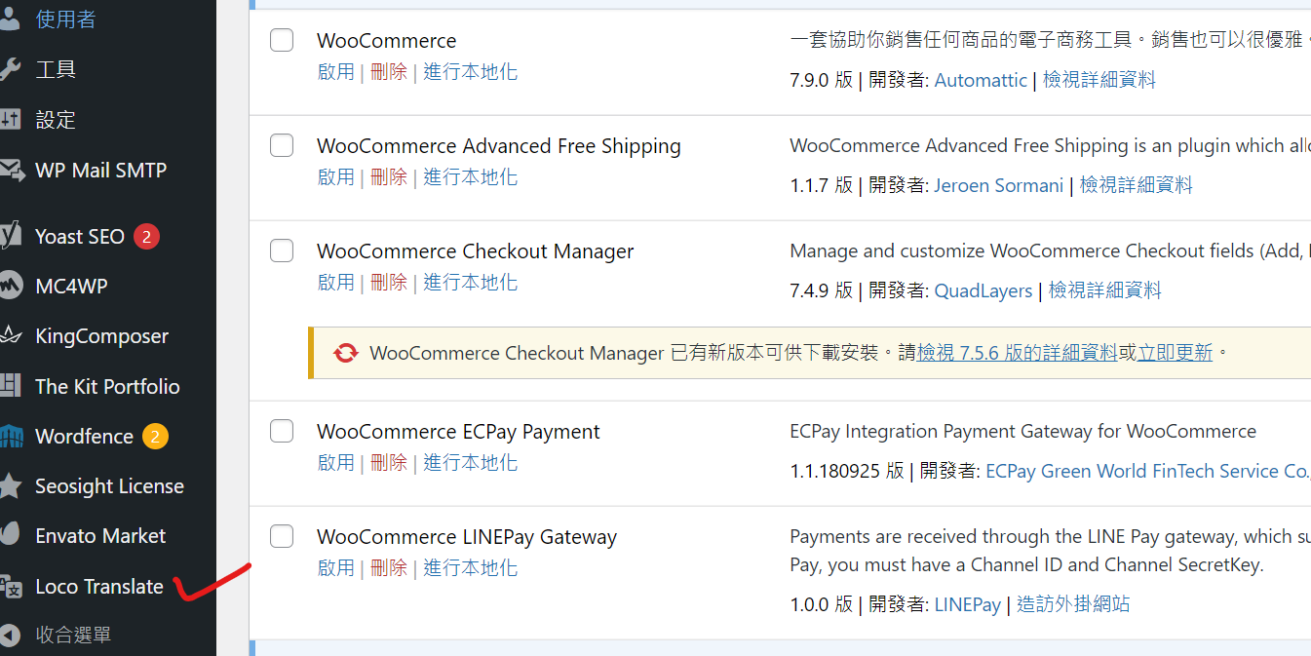Click the Yoast SEO icon in sidebar
1311x656 pixels.
point(10,236)
